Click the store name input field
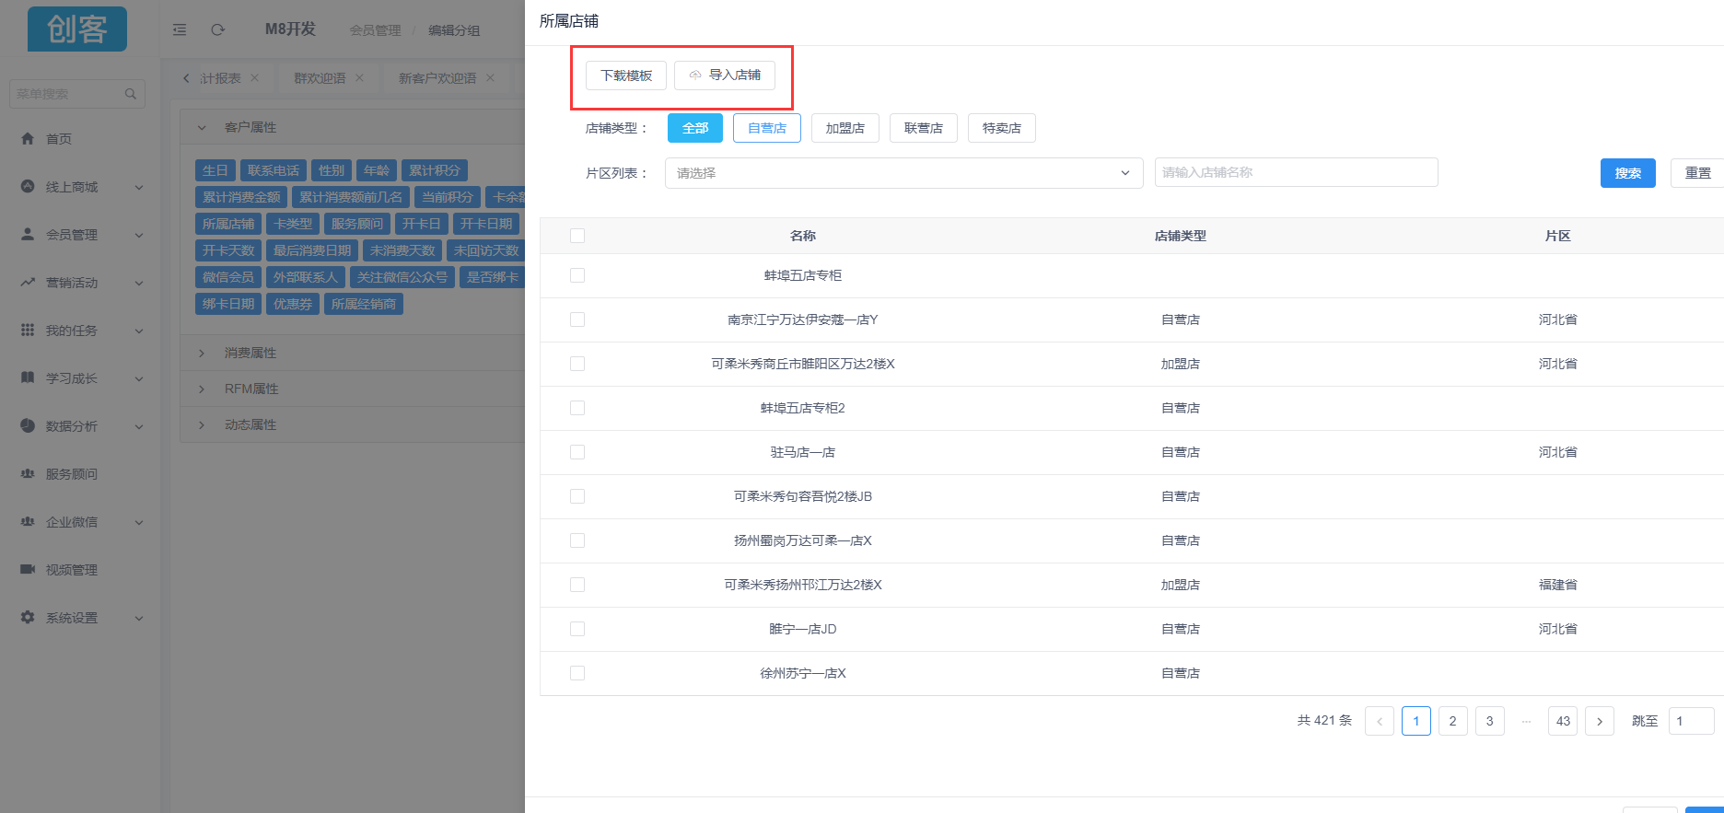This screenshot has height=813, width=1724. click(1296, 172)
